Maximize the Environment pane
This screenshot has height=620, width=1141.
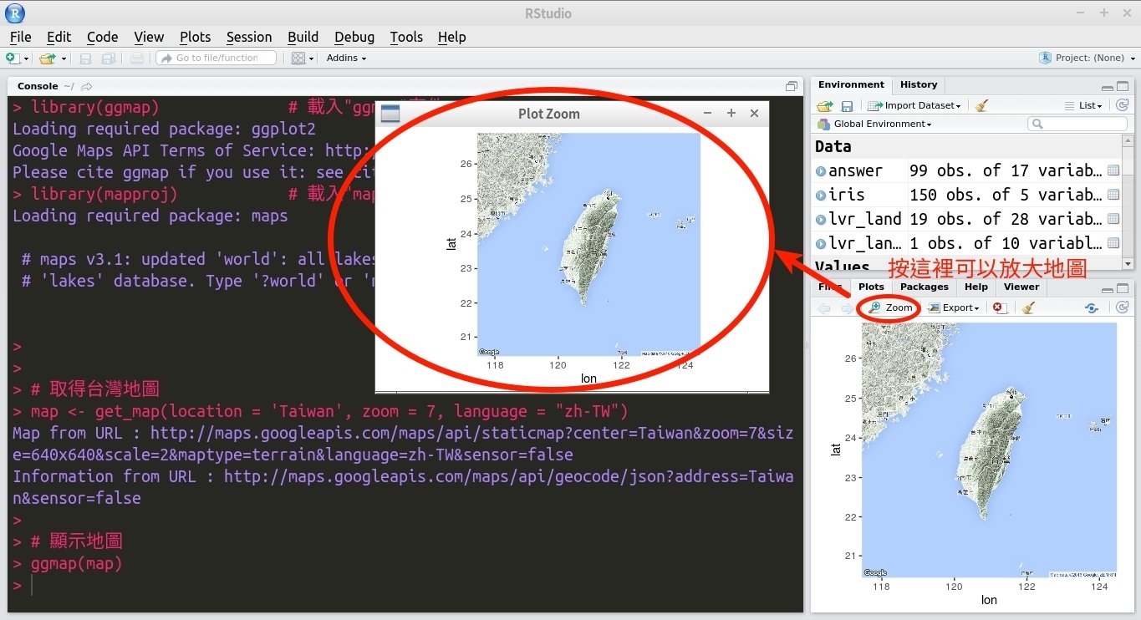(x=1123, y=86)
